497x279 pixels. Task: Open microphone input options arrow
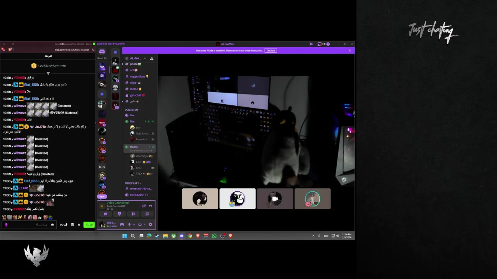point(134,224)
